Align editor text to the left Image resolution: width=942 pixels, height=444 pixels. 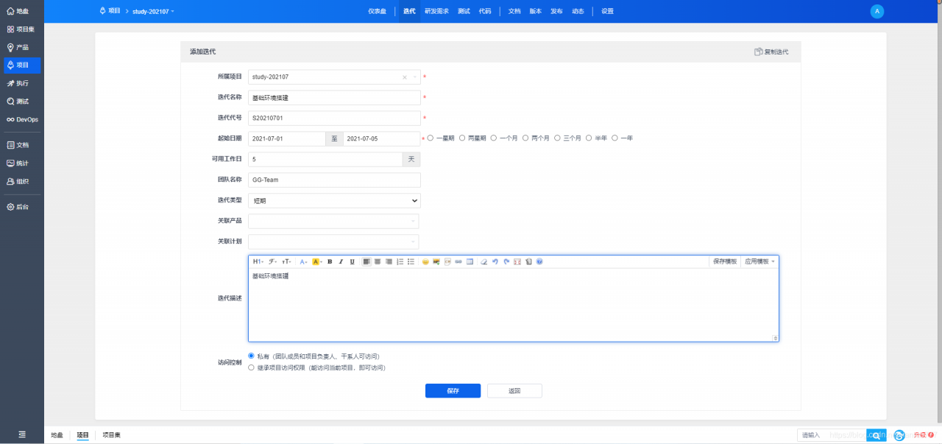pyautogui.click(x=366, y=261)
